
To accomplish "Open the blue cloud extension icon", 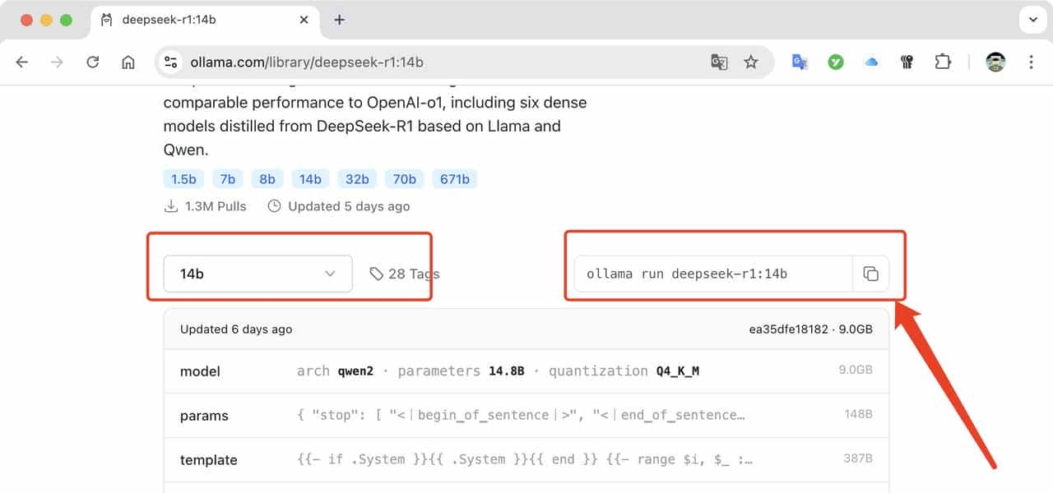I will tap(871, 62).
